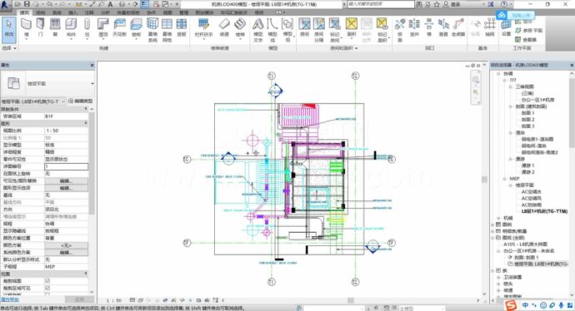Open the 注释 ribbon tab
Image resolution: width=575 pixels, height=311 pixels.
click(x=89, y=12)
